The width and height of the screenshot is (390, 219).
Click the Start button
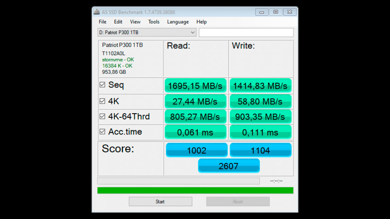click(x=161, y=202)
